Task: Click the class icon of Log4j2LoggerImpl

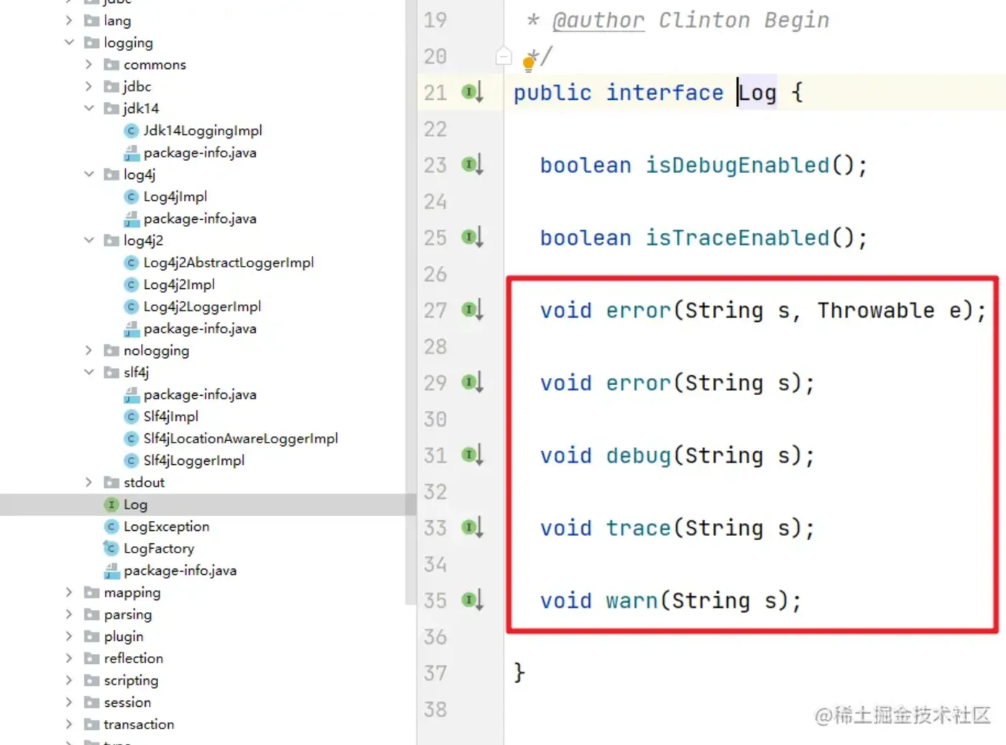Action: coord(131,307)
